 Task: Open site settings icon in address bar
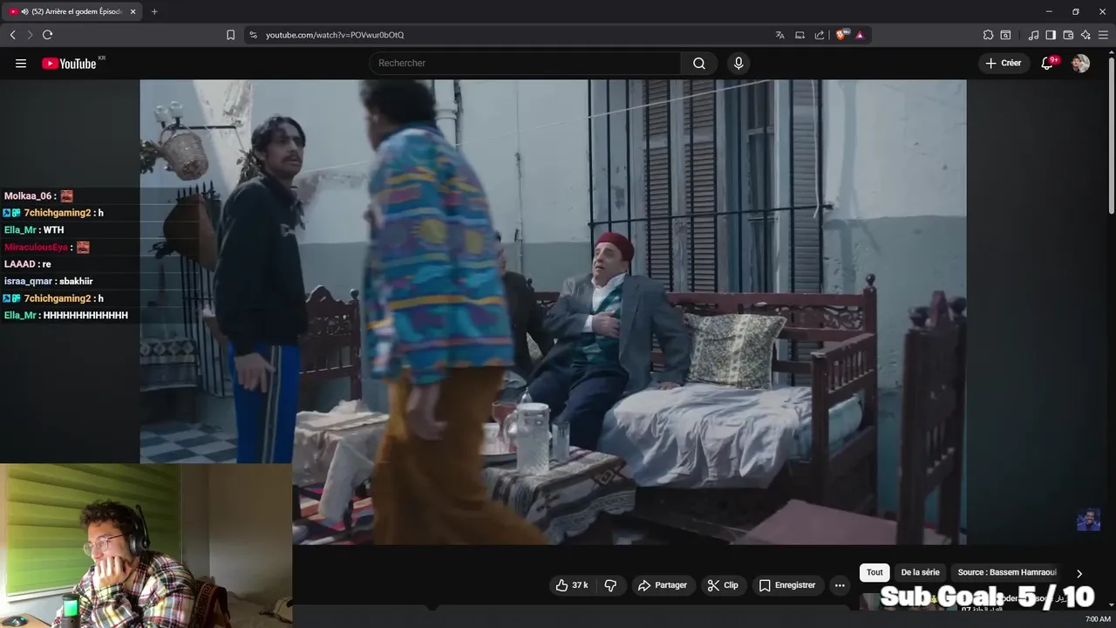253,35
